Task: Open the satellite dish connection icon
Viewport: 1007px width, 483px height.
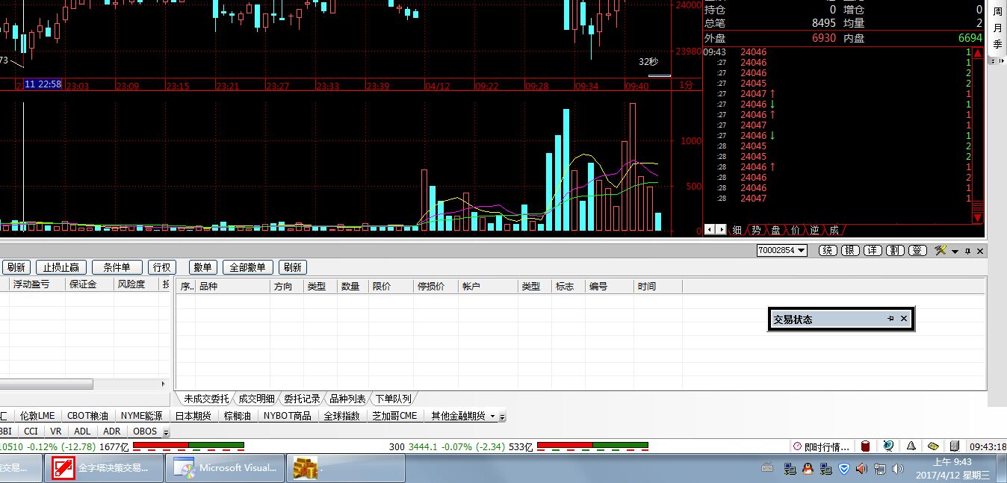Action: [x=888, y=446]
